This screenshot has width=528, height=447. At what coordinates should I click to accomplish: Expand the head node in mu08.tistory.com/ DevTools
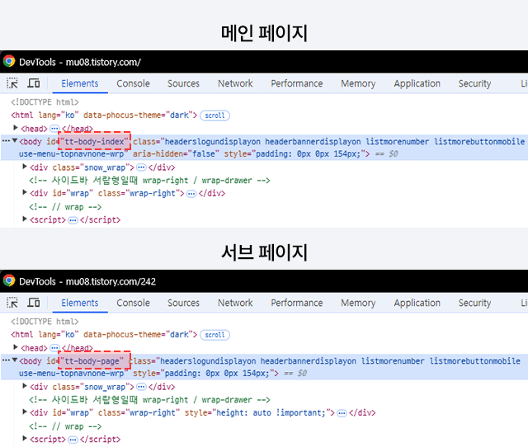pos(15,128)
